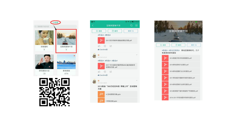Tap the #数据# hashtag
The width and height of the screenshot is (247, 131).
(x=165, y=50)
